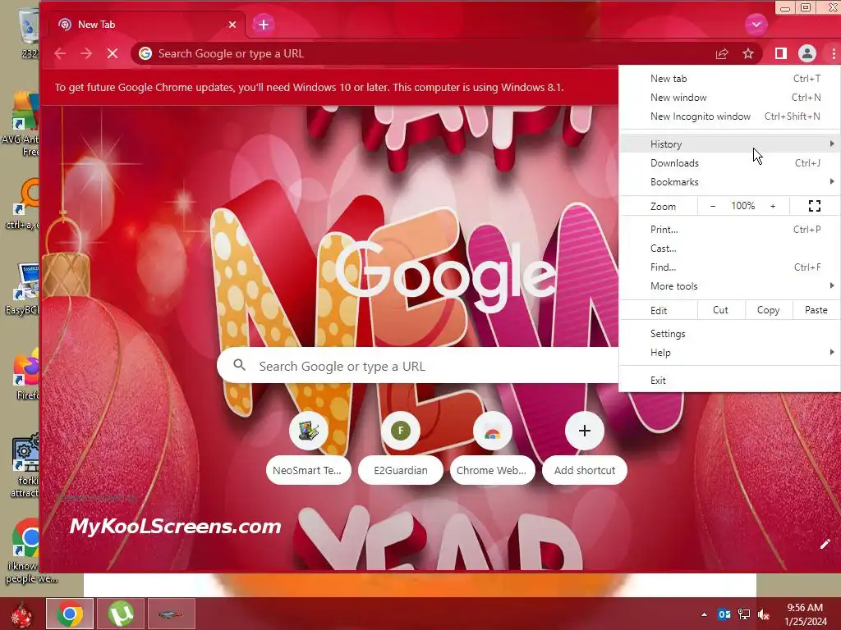
Task: Open the share this page icon
Action: [x=722, y=53]
